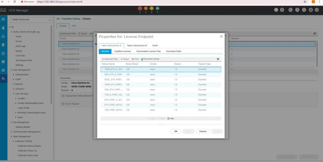The height and width of the screenshot is (162, 323).
Task: Open the Admin icon in left sidebar
Action: coord(3,78)
